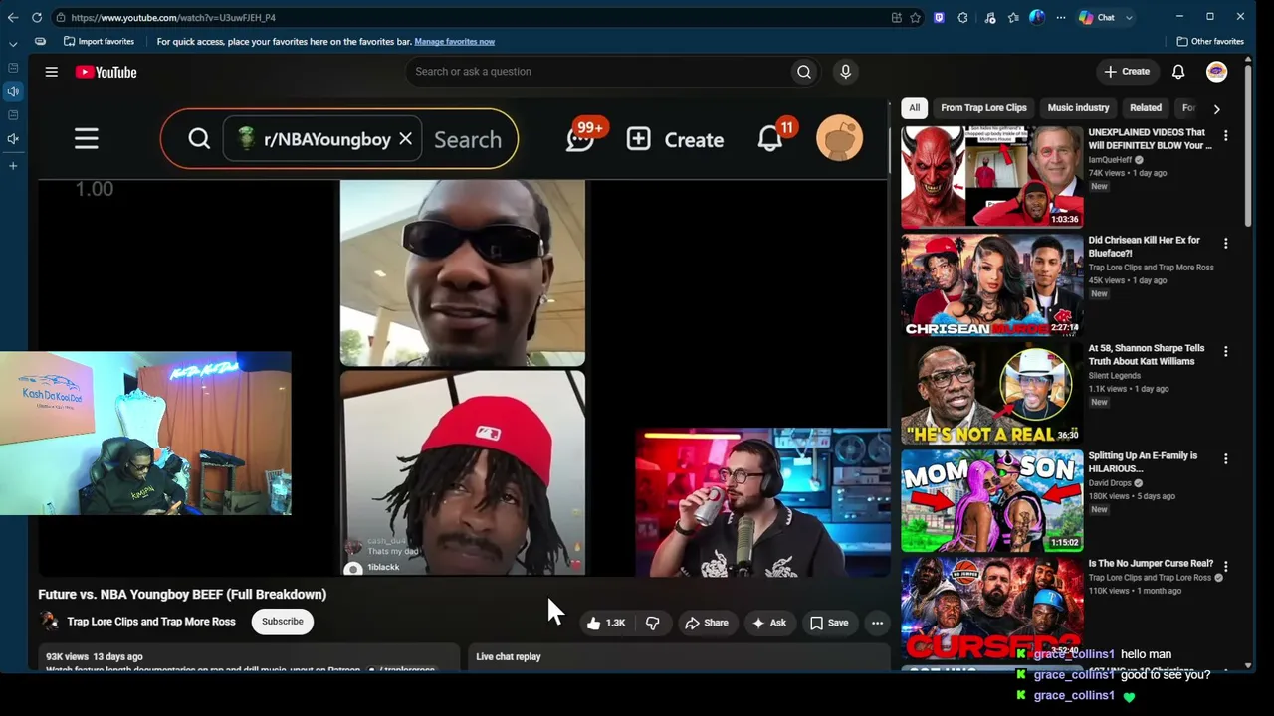Select the audio-playing tab in the sidebar
This screenshot has height=716, width=1274.
tap(13, 91)
